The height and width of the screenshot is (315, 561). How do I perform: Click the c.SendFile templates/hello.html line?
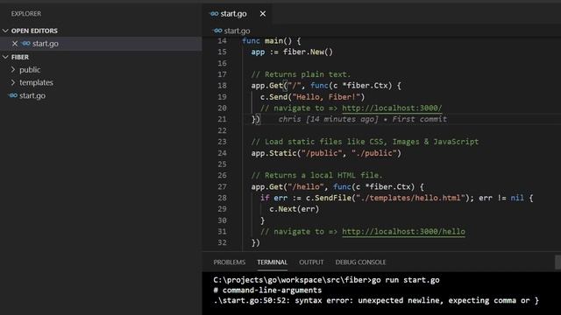tap(397, 198)
